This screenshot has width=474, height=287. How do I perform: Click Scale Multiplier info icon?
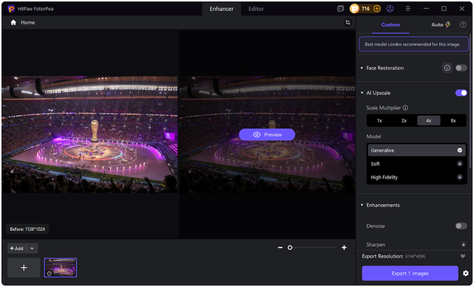tap(406, 108)
